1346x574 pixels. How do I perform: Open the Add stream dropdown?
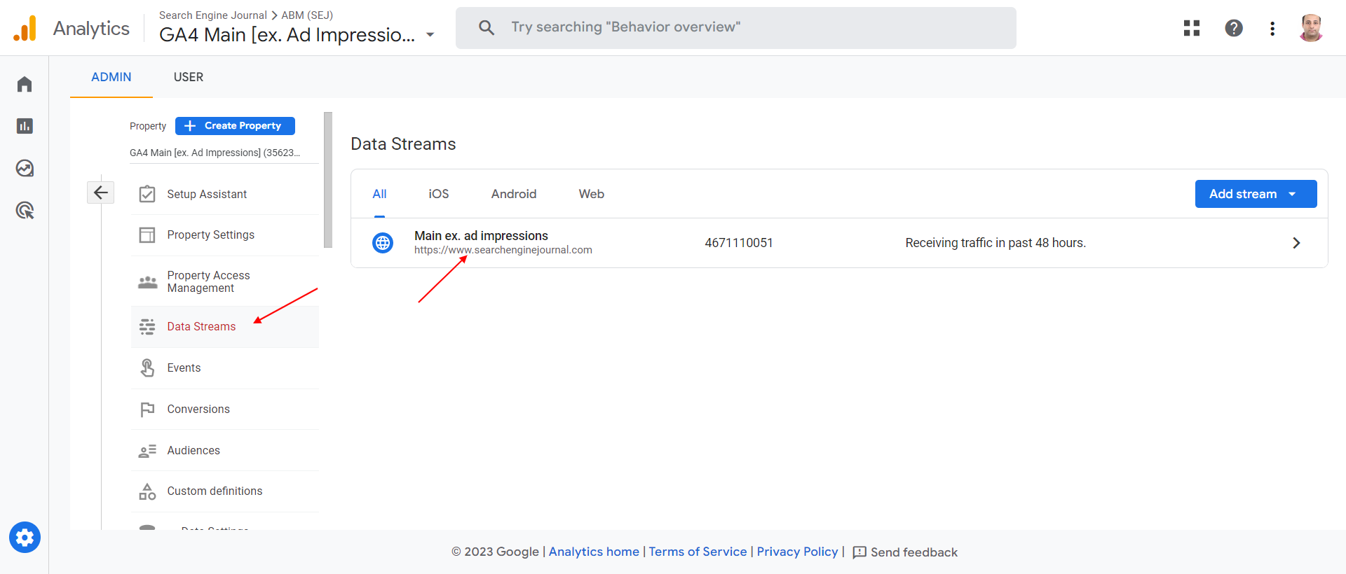click(x=1256, y=194)
